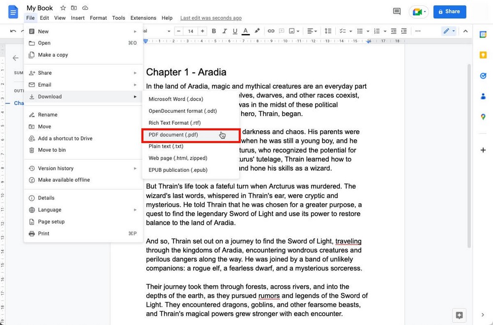This screenshot has width=493, height=325.
Task: Open the Extensions menu
Action: pos(143,18)
